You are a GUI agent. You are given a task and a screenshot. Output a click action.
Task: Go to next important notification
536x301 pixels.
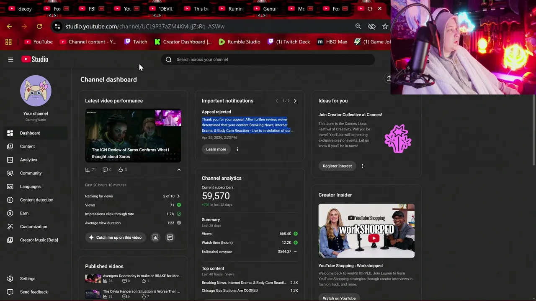(x=295, y=101)
